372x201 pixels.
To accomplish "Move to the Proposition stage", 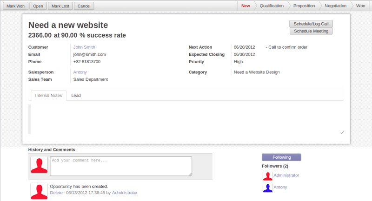I will (x=304, y=6).
